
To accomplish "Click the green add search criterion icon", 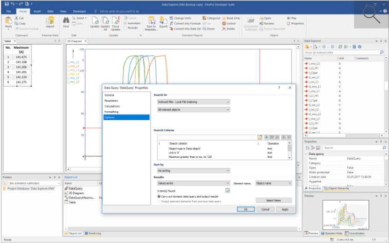I will click(266, 137).
